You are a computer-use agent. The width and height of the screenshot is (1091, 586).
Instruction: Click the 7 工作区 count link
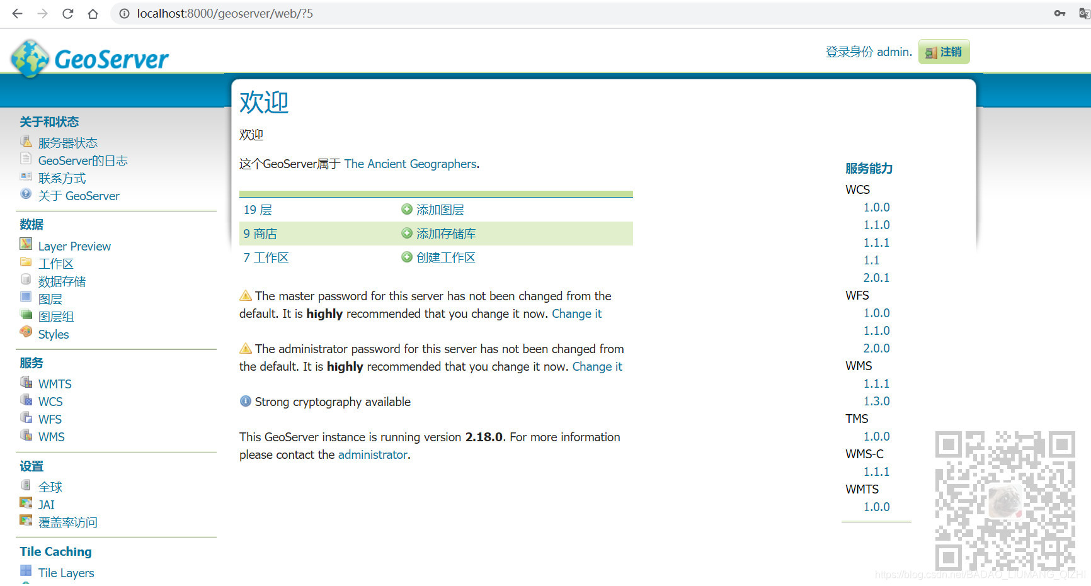pyautogui.click(x=266, y=257)
